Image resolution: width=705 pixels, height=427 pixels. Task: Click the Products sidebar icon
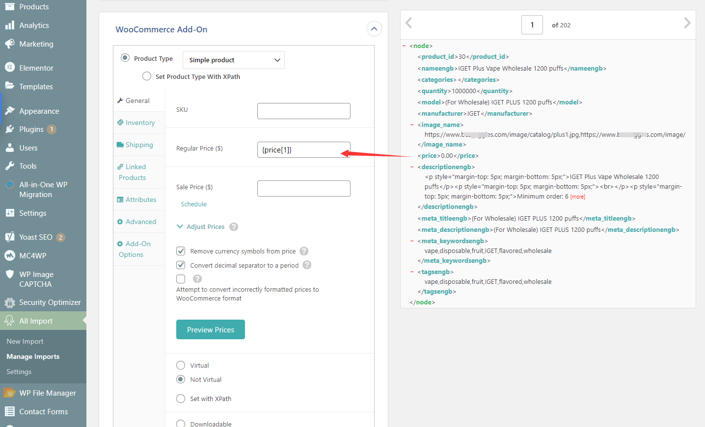point(9,6)
